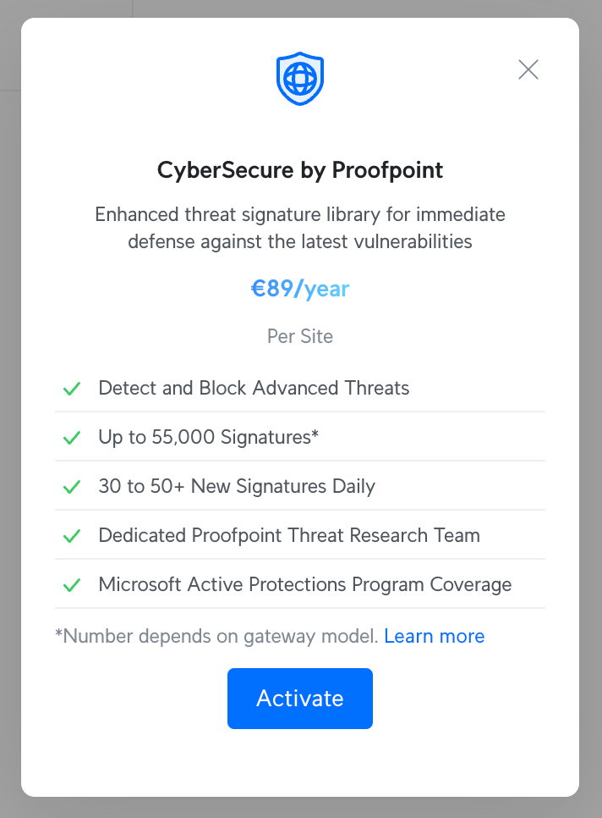Click the Number depends on gateway model footnote
The height and width of the screenshot is (818, 602).
[216, 636]
